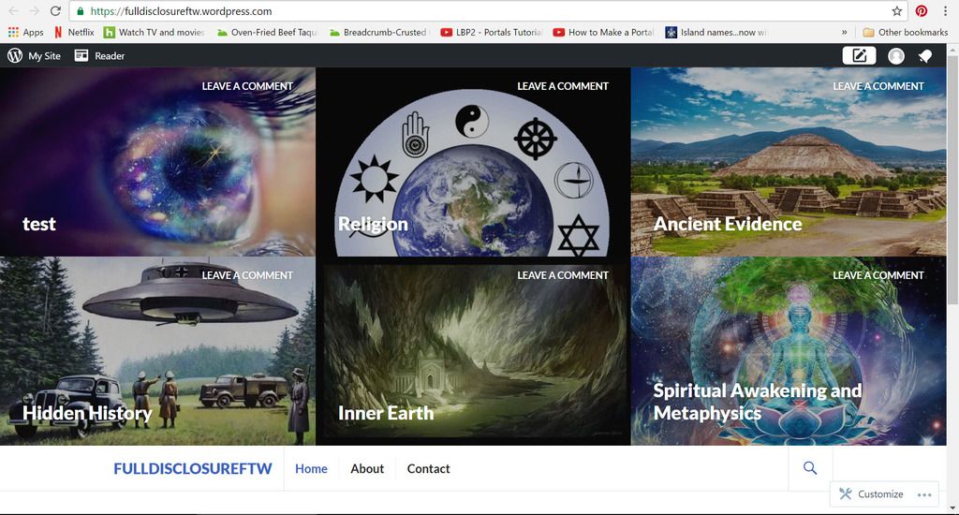
Task: Open the user profile avatar
Action: [x=896, y=56]
